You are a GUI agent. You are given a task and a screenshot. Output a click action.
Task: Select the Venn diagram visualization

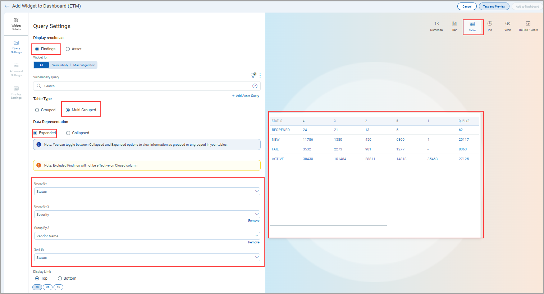507,26
